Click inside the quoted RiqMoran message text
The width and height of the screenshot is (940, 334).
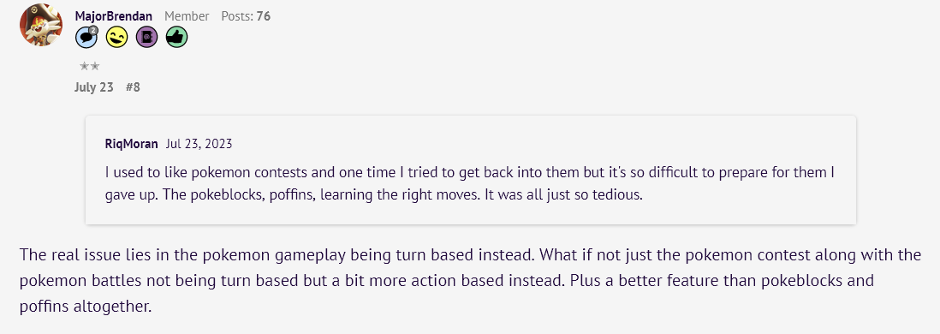pyautogui.click(x=470, y=183)
